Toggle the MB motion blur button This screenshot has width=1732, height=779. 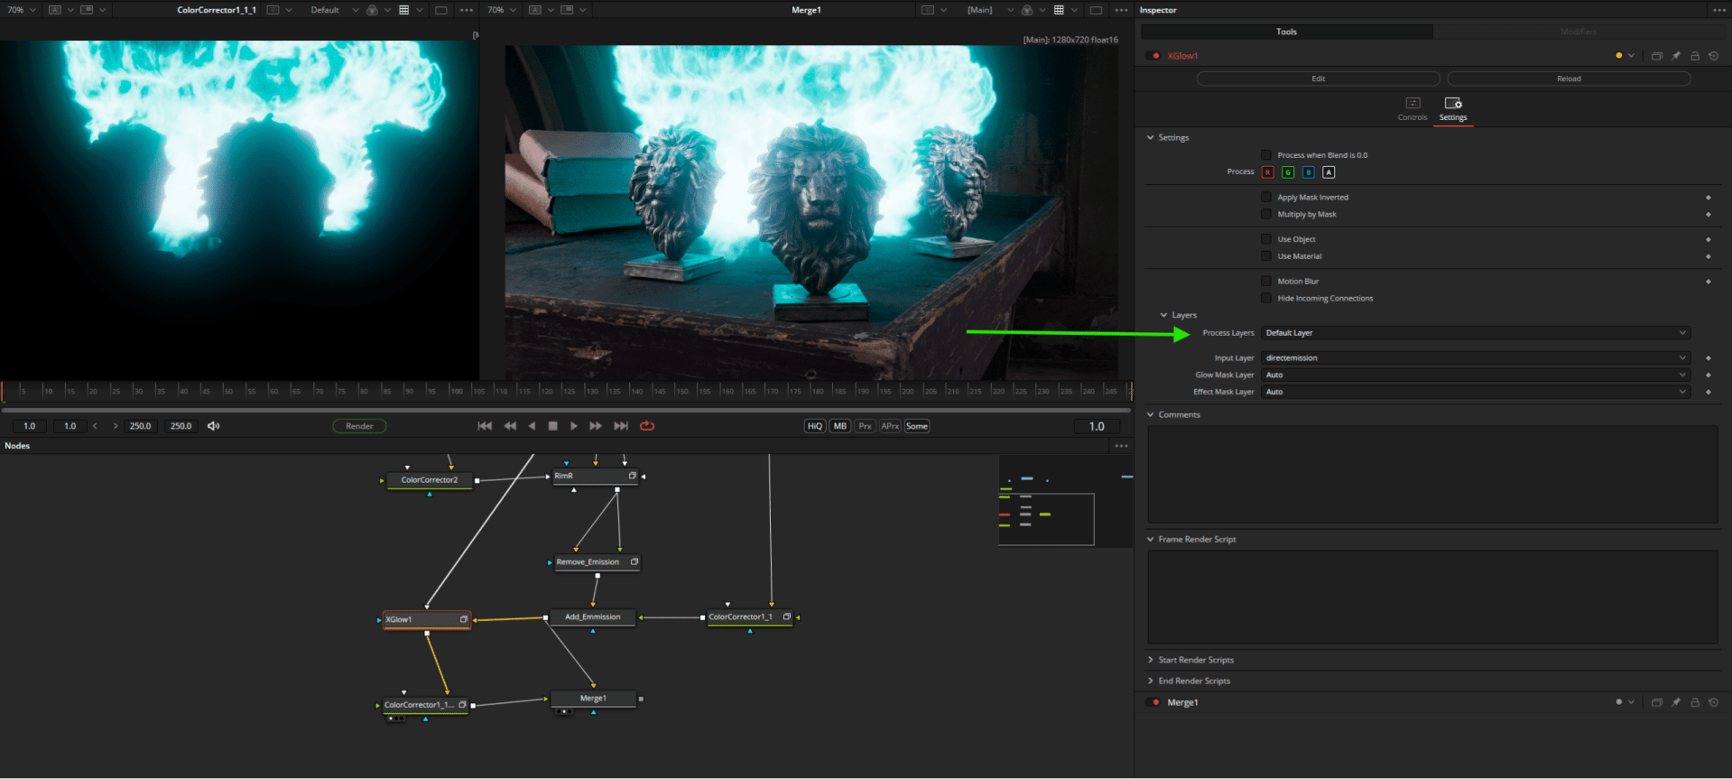840,426
